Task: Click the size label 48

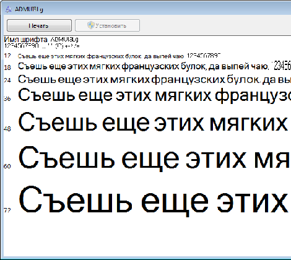Action: click(x=7, y=129)
